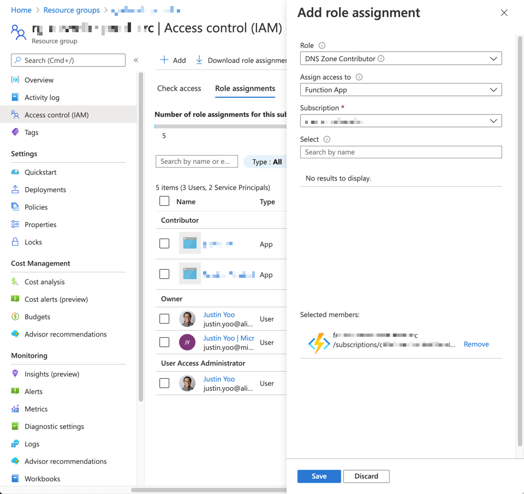The height and width of the screenshot is (494, 524).
Task: Focus the Search by name field
Action: (x=401, y=152)
